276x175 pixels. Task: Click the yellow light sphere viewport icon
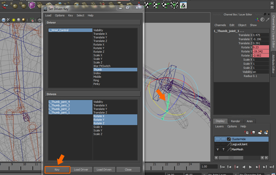14,20
